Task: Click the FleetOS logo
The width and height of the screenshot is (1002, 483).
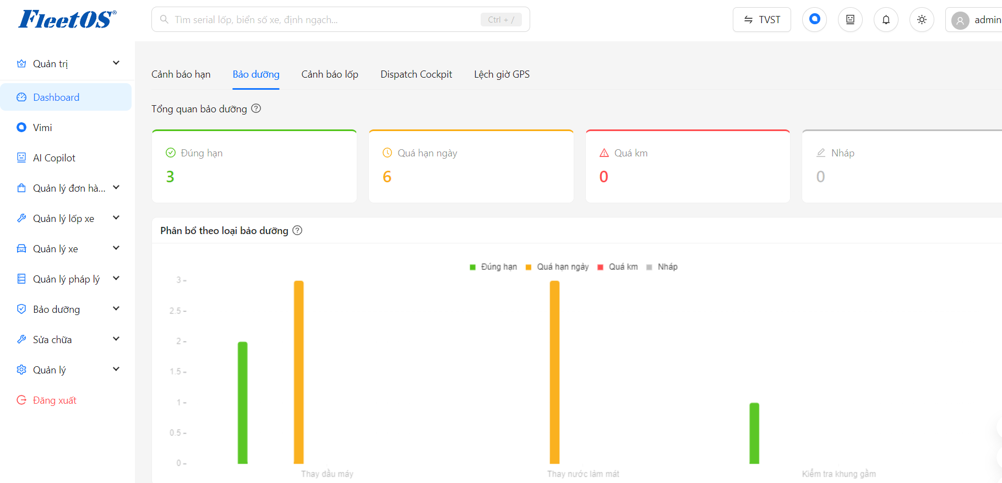Action: (67, 19)
